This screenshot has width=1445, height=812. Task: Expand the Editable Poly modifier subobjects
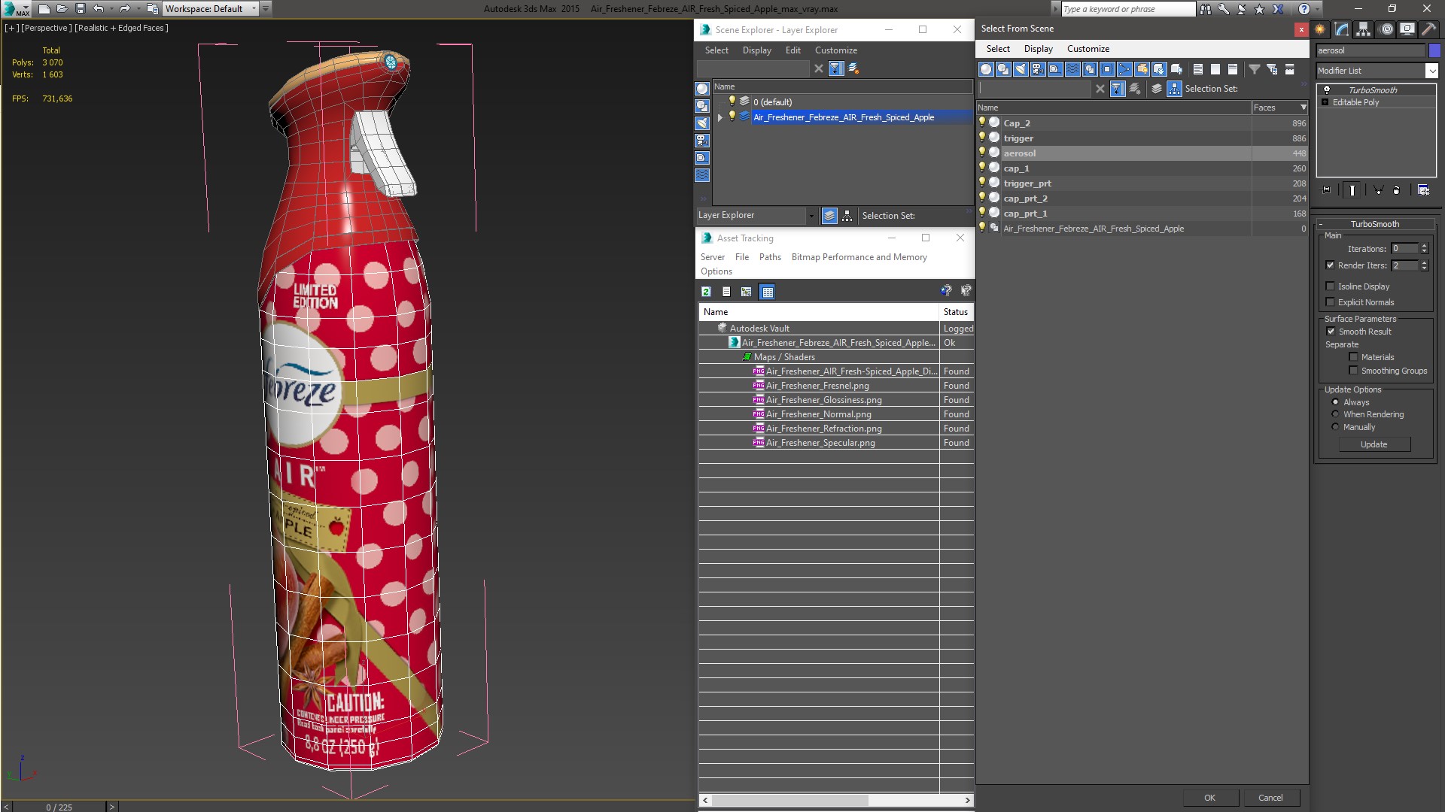tap(1325, 102)
